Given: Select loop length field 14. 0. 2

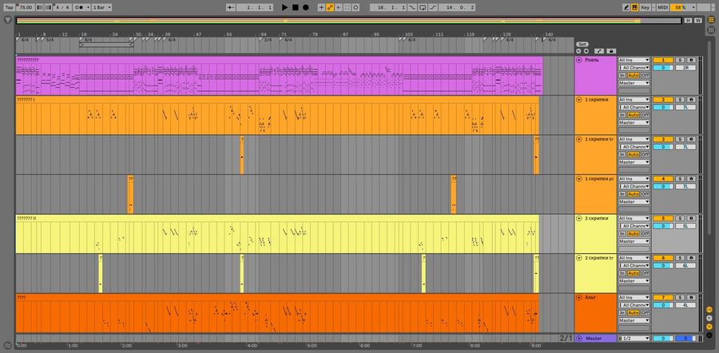Looking at the screenshot, I should [x=457, y=7].
